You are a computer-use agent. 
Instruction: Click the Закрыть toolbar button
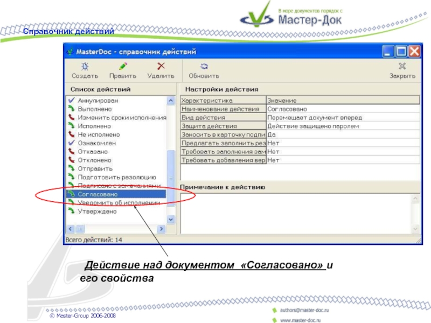pyautogui.click(x=402, y=71)
